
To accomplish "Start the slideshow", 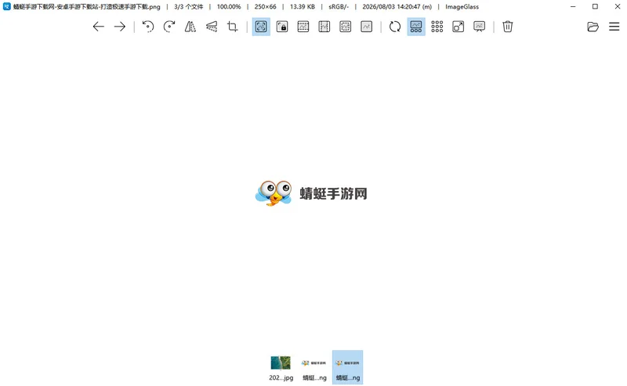I will pyautogui.click(x=479, y=27).
